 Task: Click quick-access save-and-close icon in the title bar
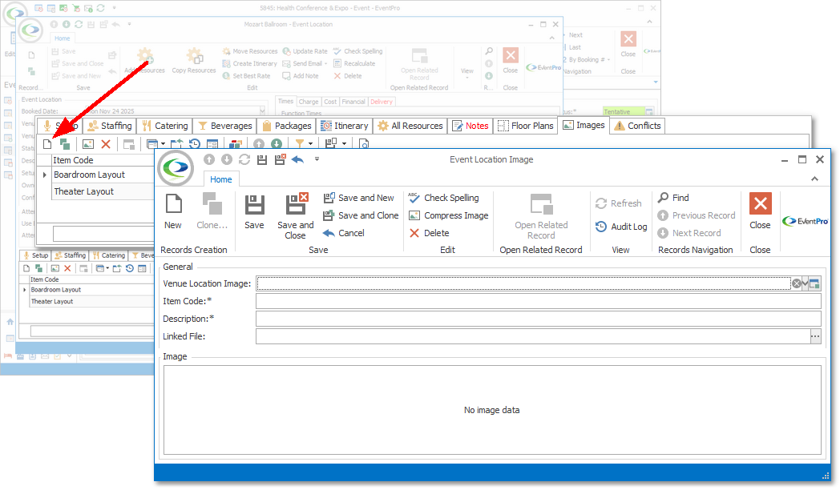[280, 159]
